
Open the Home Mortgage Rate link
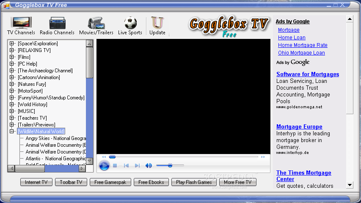click(303, 45)
